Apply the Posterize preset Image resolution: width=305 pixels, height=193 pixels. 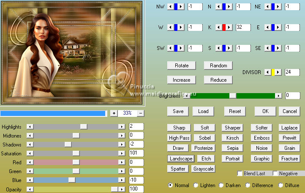click(x=204, y=148)
